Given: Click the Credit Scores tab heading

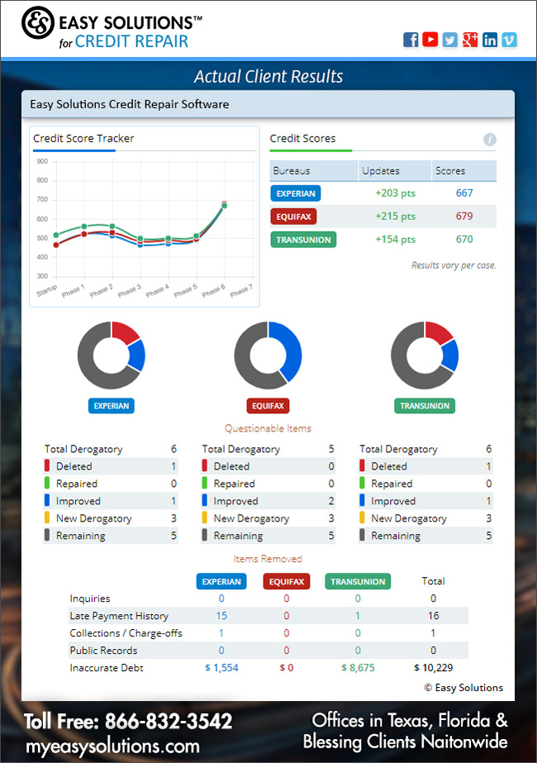Looking at the screenshot, I should click(x=302, y=139).
